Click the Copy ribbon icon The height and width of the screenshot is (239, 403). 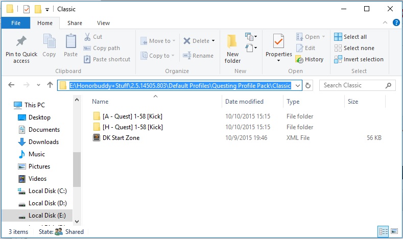tap(49, 41)
